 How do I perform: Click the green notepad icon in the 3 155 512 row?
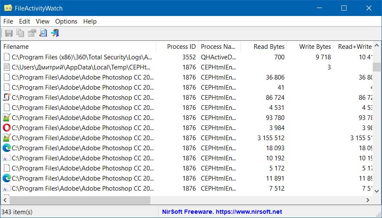[x=7, y=138]
